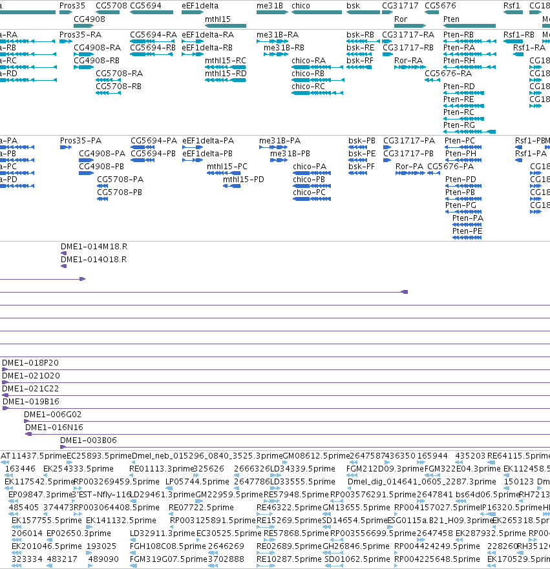This screenshot has height=569, width=550.
Task: Click EST RE02689.5prime
Action: [266, 553]
